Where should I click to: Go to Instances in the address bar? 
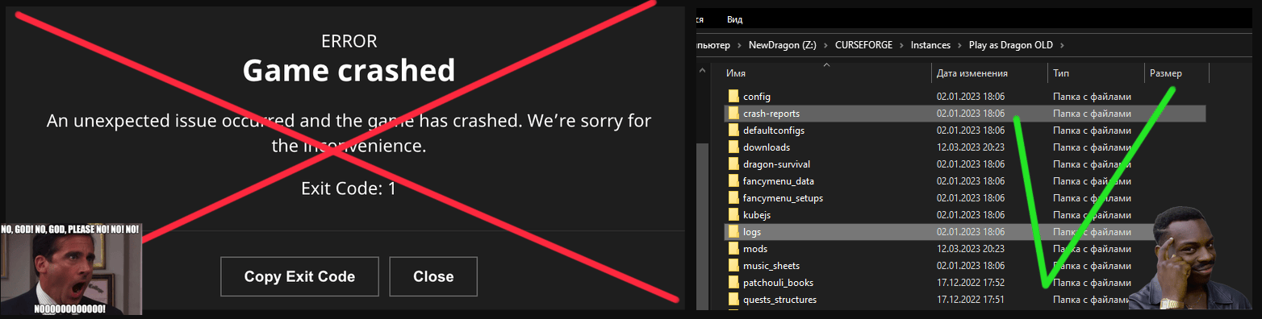point(930,45)
